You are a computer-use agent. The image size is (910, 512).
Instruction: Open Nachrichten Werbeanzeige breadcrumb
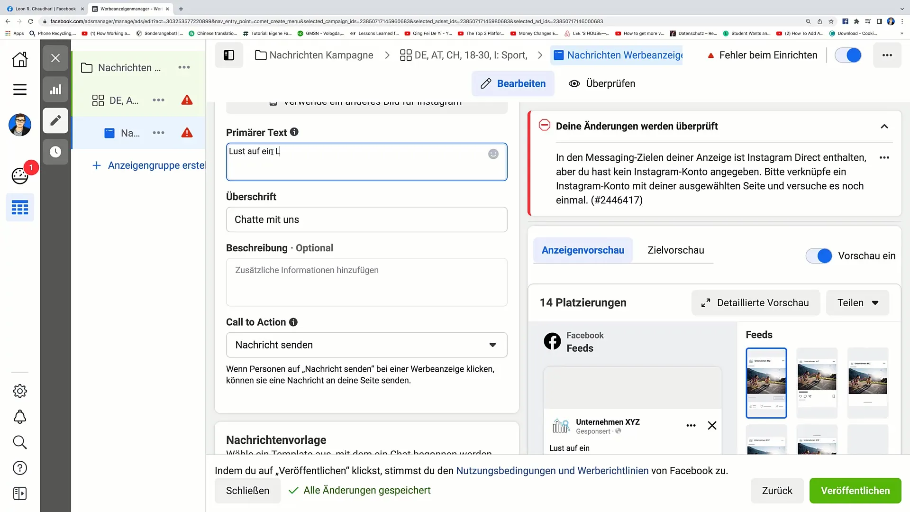pyautogui.click(x=617, y=55)
